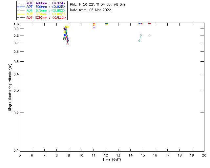Click the 'Time (GMT)' x-axis label
The image size is (210, 168).
(112, 160)
